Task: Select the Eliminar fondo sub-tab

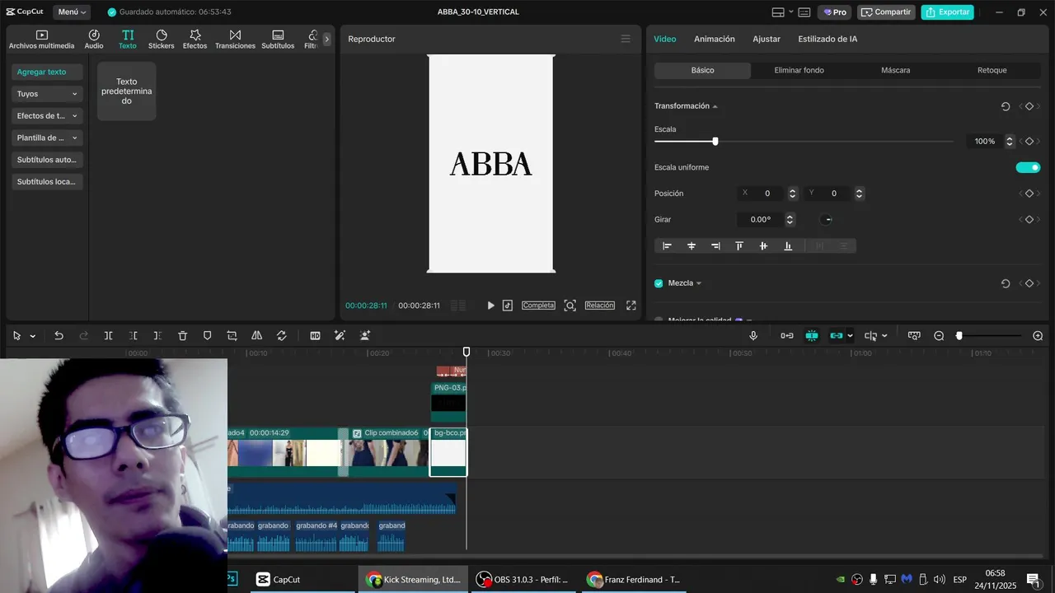Action: (799, 70)
